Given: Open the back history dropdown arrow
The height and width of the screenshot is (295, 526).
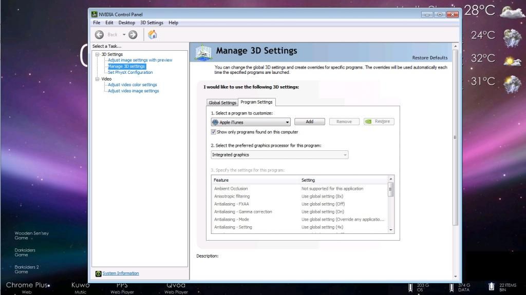Looking at the screenshot, I should point(124,35).
